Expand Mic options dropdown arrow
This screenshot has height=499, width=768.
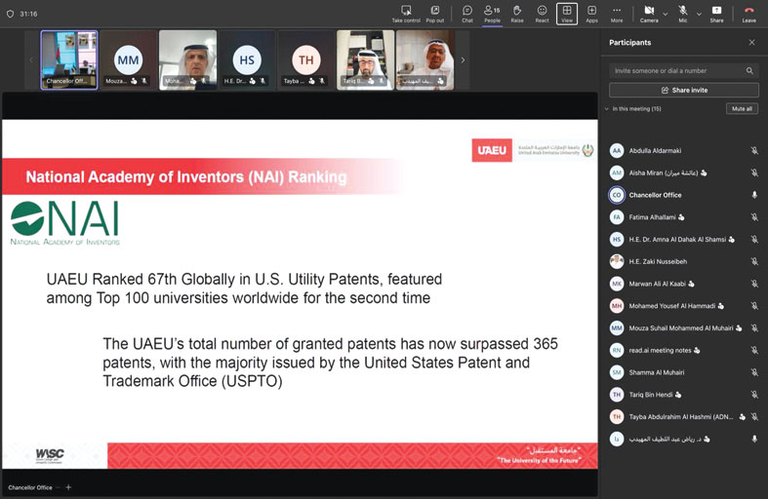pos(697,14)
